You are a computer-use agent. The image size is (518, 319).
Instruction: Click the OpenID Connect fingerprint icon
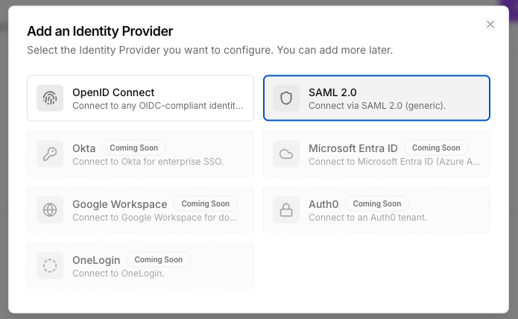50,98
